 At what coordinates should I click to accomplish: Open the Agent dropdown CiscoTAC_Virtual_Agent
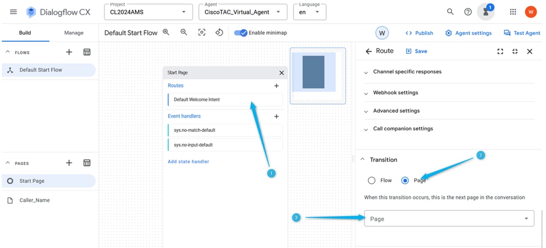pos(243,12)
